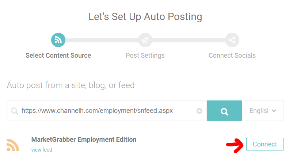Click the share Connect Socials step icon

click(x=232, y=40)
